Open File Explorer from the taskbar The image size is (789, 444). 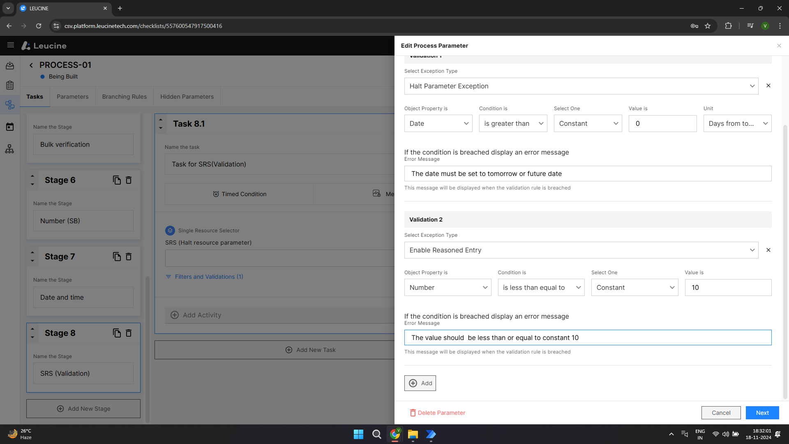[x=413, y=434]
